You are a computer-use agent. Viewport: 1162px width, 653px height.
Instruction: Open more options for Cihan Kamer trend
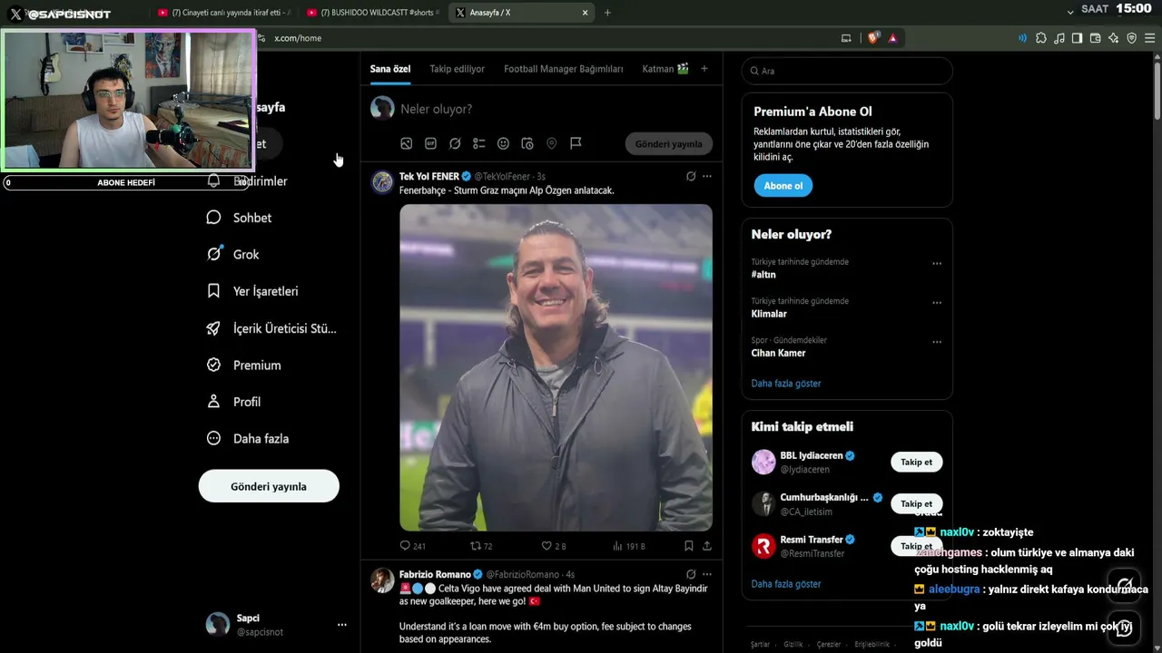(x=937, y=342)
